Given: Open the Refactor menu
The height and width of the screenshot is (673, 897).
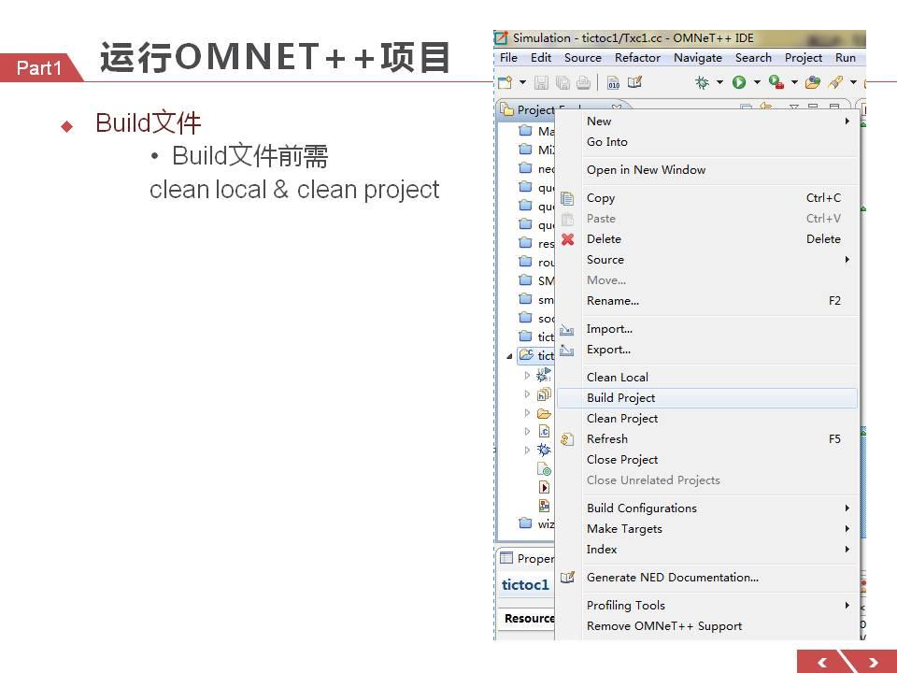Looking at the screenshot, I should (637, 57).
